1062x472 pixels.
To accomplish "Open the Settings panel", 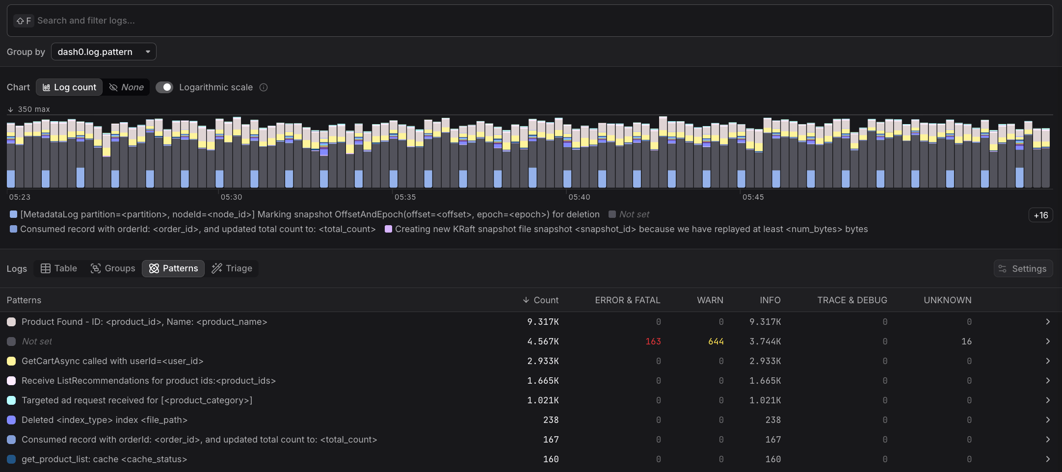I will [1023, 268].
